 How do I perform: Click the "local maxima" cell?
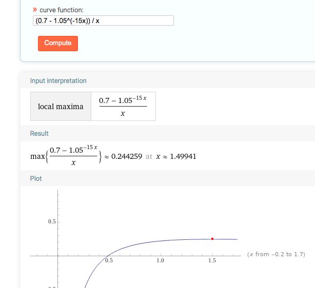pos(61,107)
